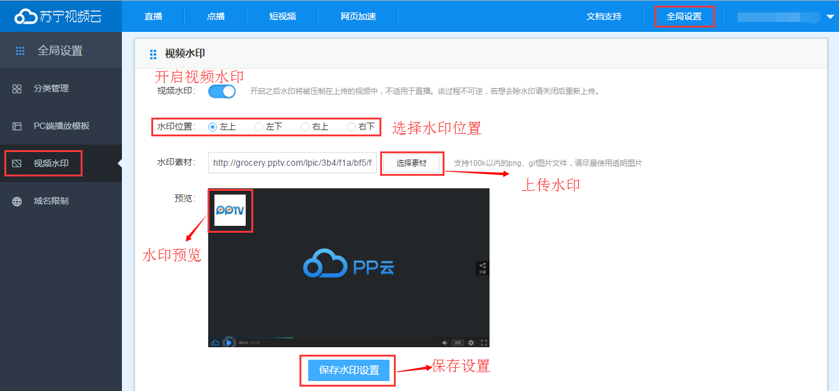Image resolution: width=839 pixels, height=391 pixels.
Task: Open 分类管理 in the sidebar
Action: (x=51, y=89)
